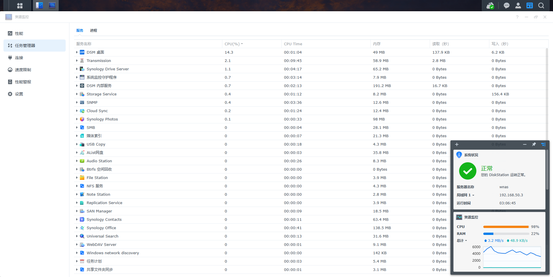The width and height of the screenshot is (553, 277).
Task: Open 速度限制 in the sidebar
Action: point(23,70)
